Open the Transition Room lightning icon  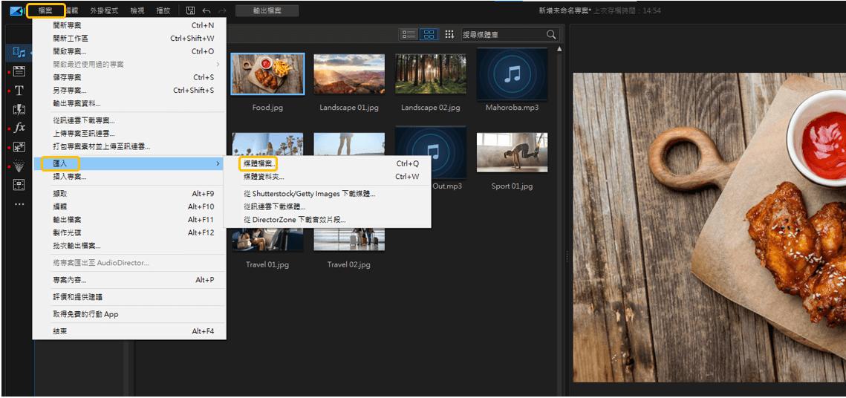pos(19,109)
